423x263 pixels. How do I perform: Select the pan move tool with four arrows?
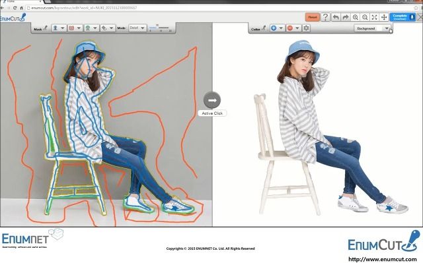click(x=383, y=17)
